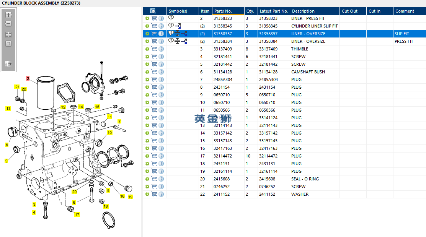Zoom out of the parts diagram

[8, 24]
